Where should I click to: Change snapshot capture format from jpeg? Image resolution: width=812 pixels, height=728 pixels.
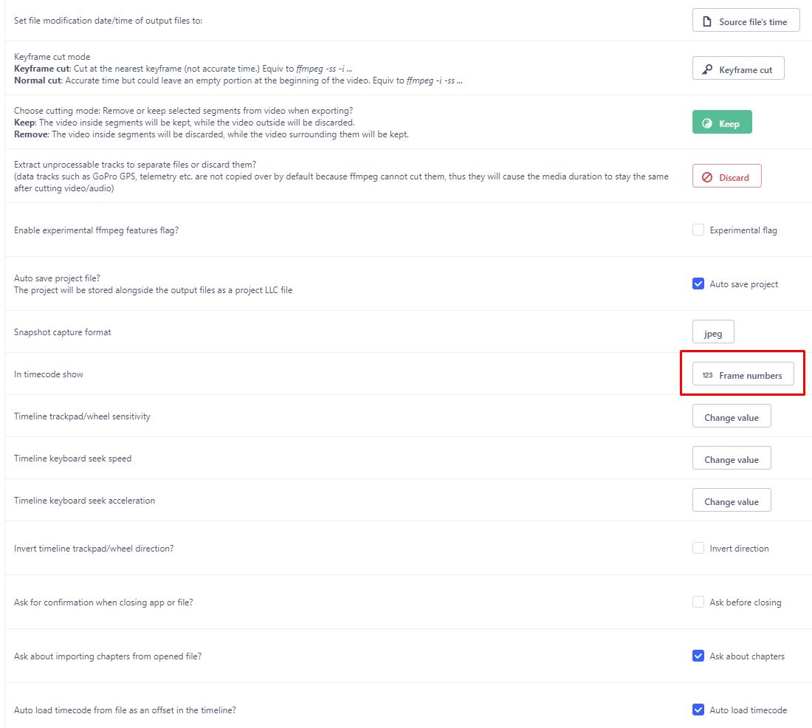click(712, 332)
